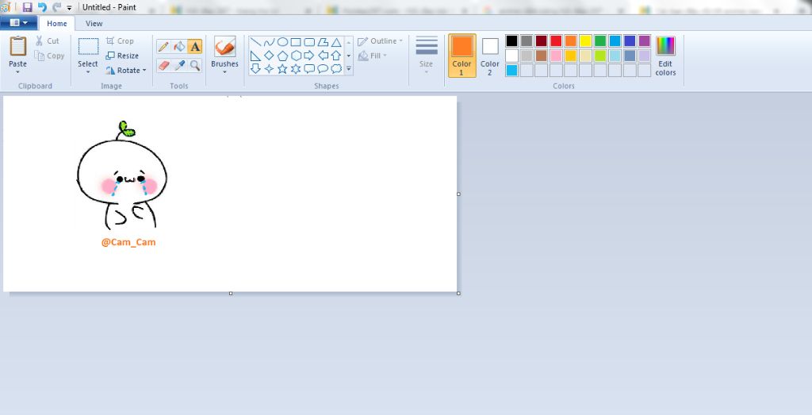Image resolution: width=812 pixels, height=415 pixels.
Task: Choose the Cloud callout shape
Action: click(336, 68)
